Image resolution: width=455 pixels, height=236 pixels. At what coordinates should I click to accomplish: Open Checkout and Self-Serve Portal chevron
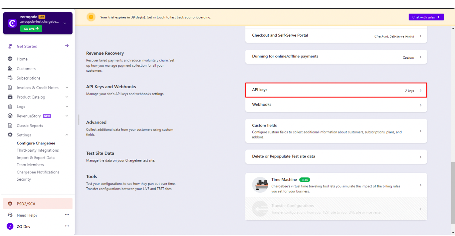click(x=420, y=36)
